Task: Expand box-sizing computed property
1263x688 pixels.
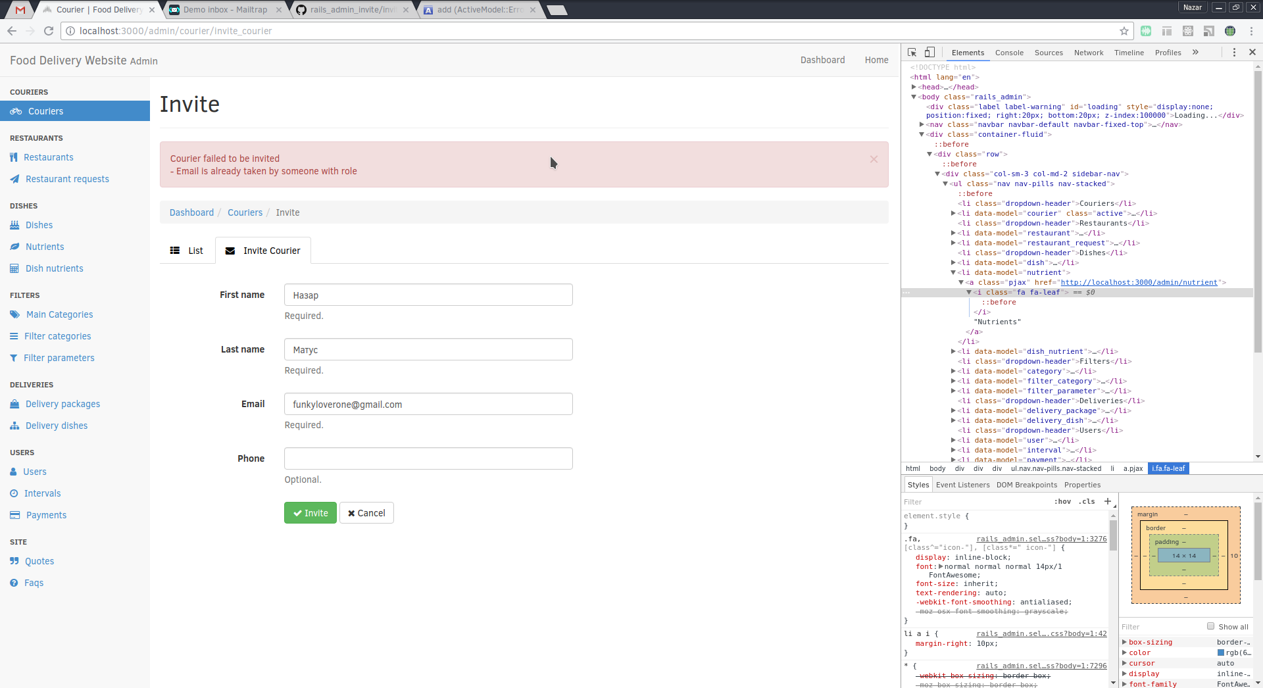Action: pos(1124,642)
